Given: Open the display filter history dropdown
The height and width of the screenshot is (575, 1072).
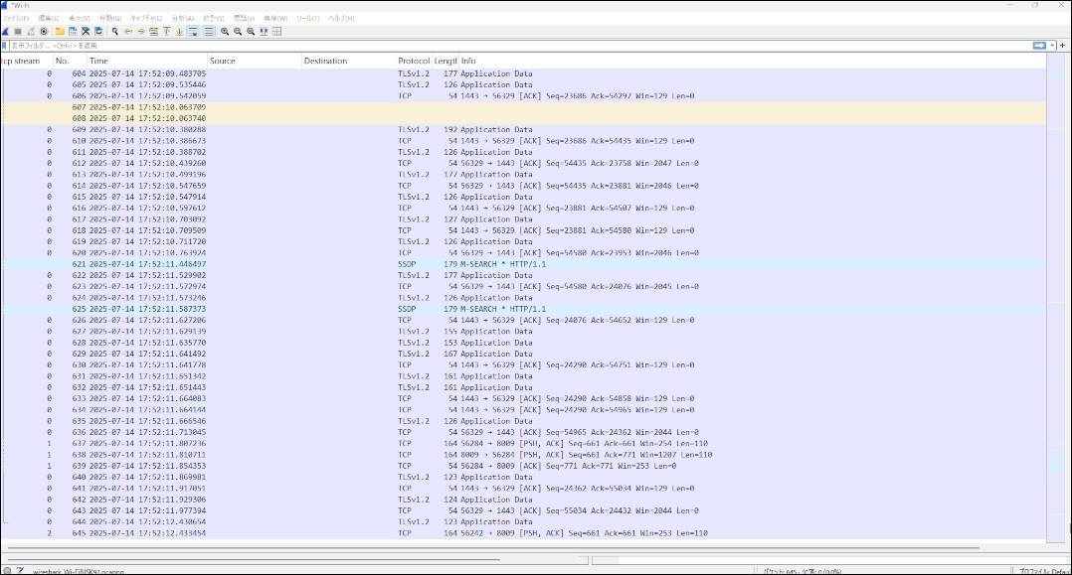Looking at the screenshot, I should pos(1053,46).
